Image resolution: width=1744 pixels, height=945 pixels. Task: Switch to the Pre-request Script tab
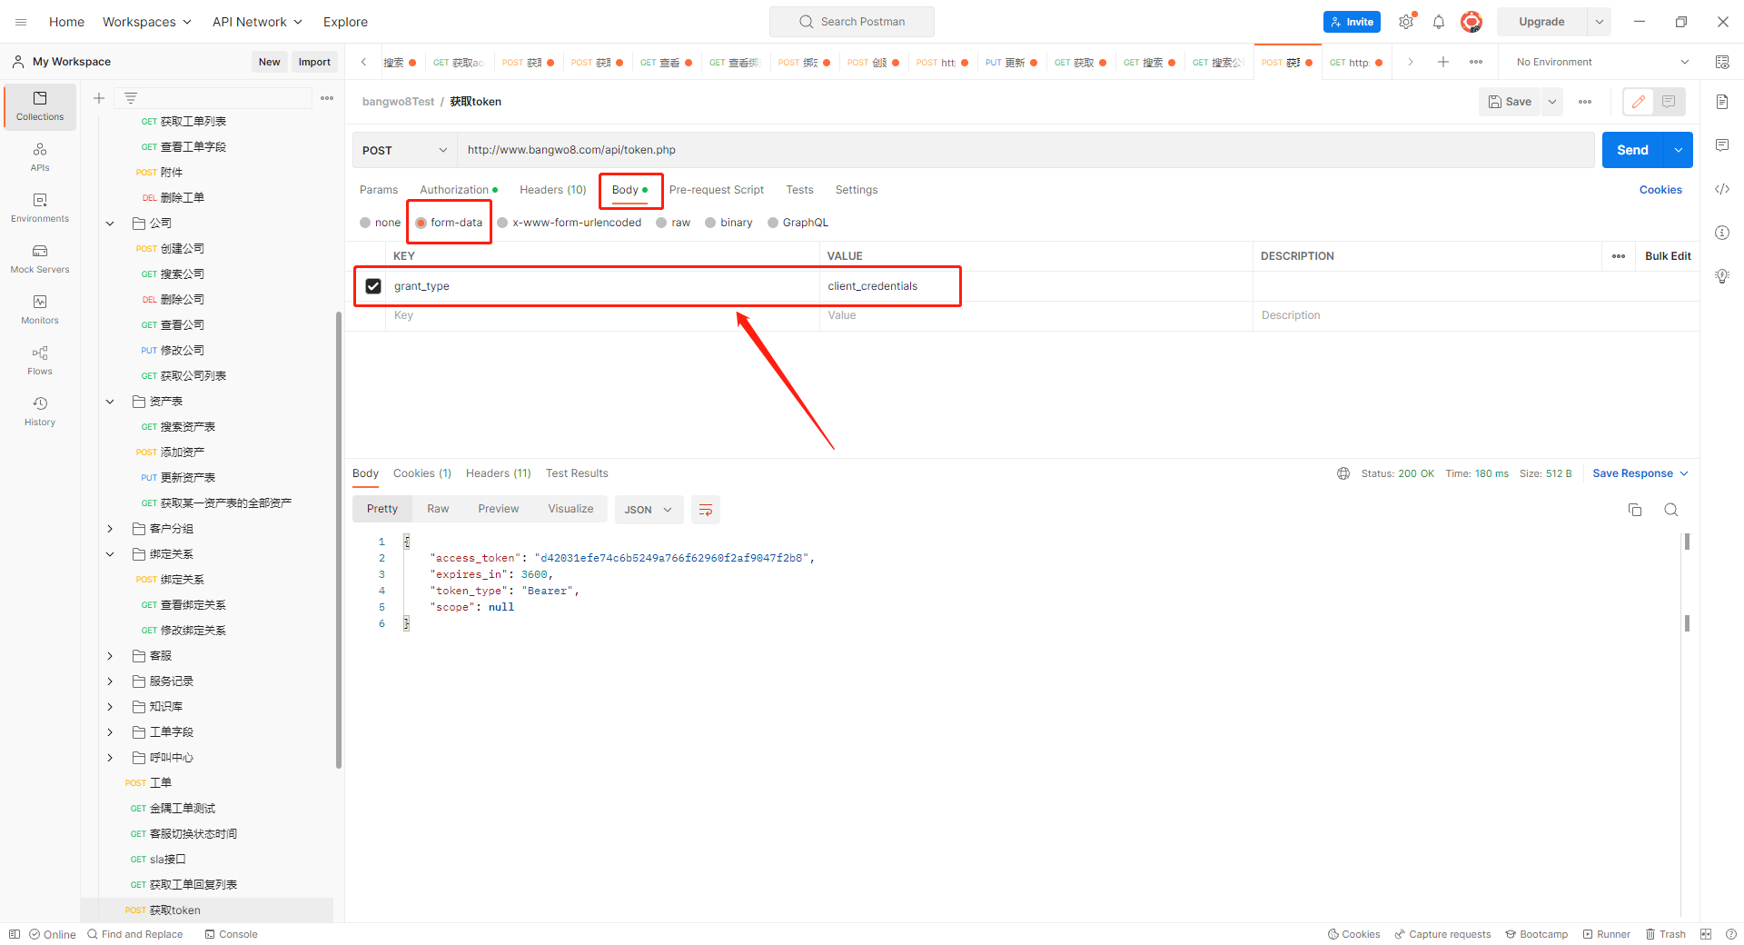716,190
